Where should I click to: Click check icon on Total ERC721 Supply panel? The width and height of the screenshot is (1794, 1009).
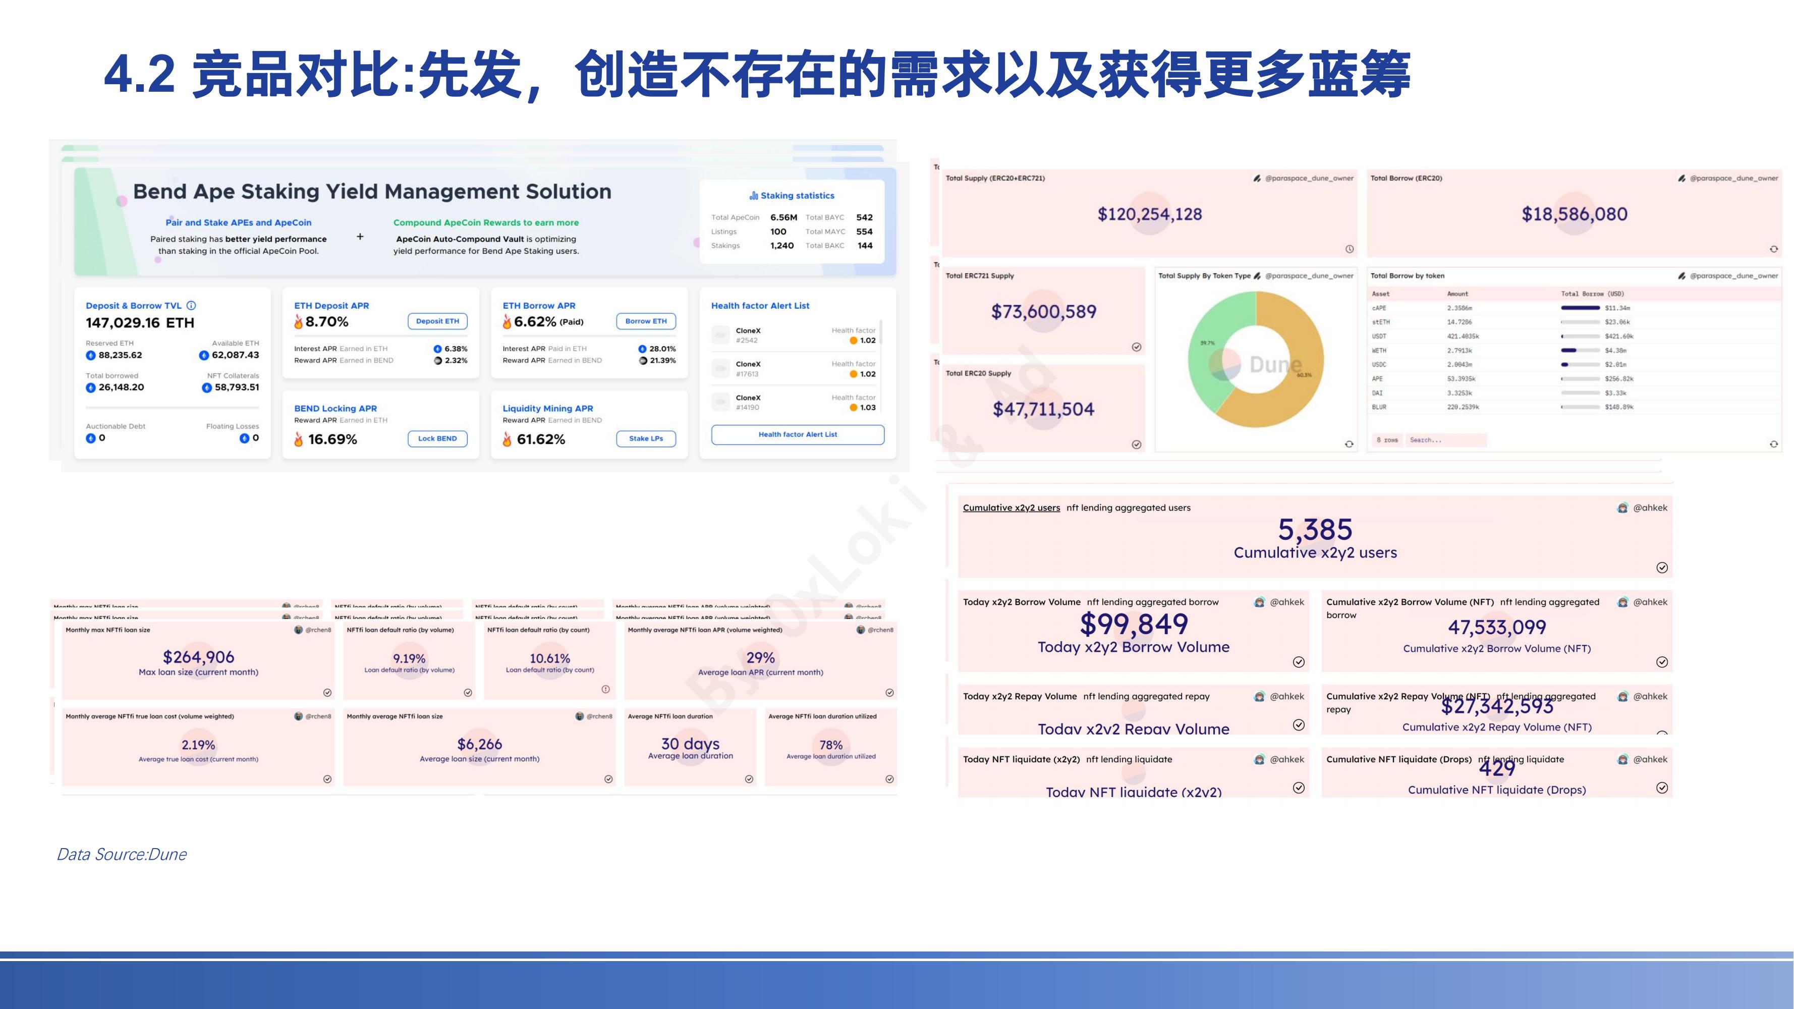(1137, 347)
